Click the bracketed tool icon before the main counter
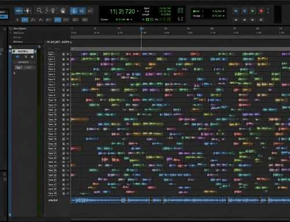Viewport: 290px width, 222px height. click(90, 11)
